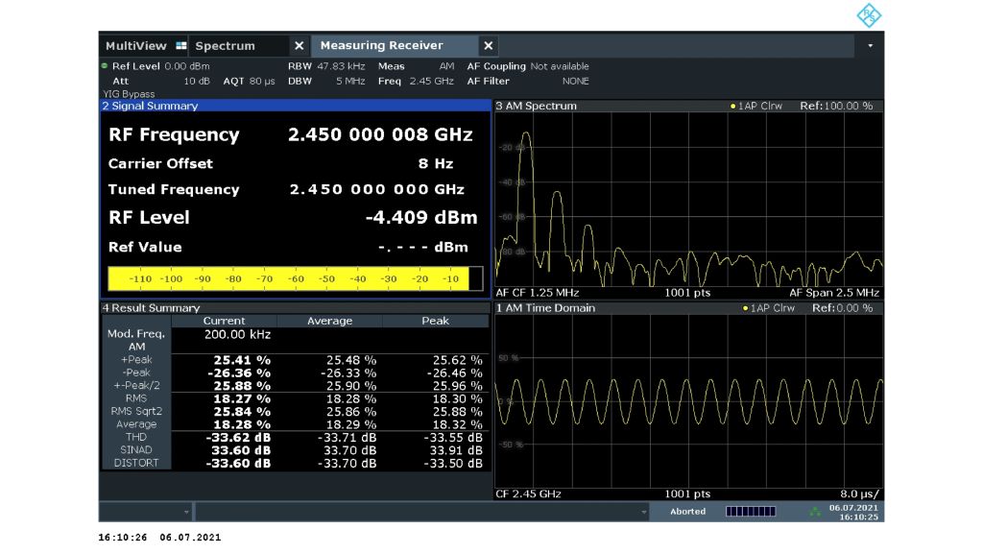Switch to the MultiView tab

click(135, 46)
